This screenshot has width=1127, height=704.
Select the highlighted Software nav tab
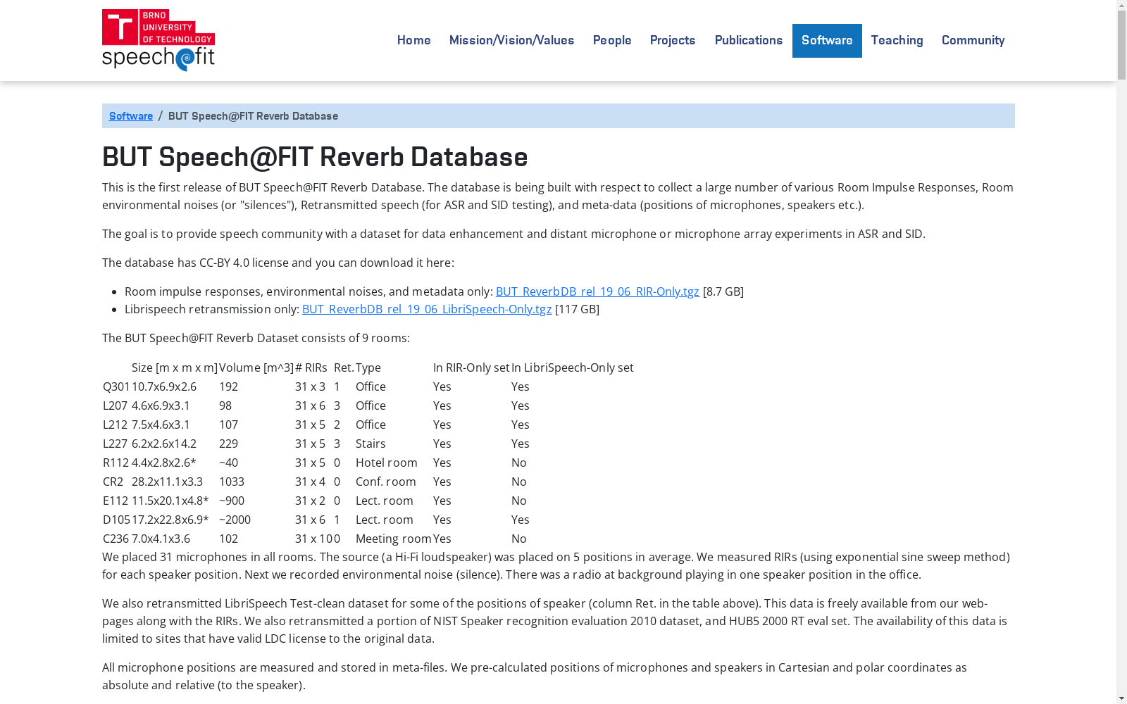coord(827,41)
